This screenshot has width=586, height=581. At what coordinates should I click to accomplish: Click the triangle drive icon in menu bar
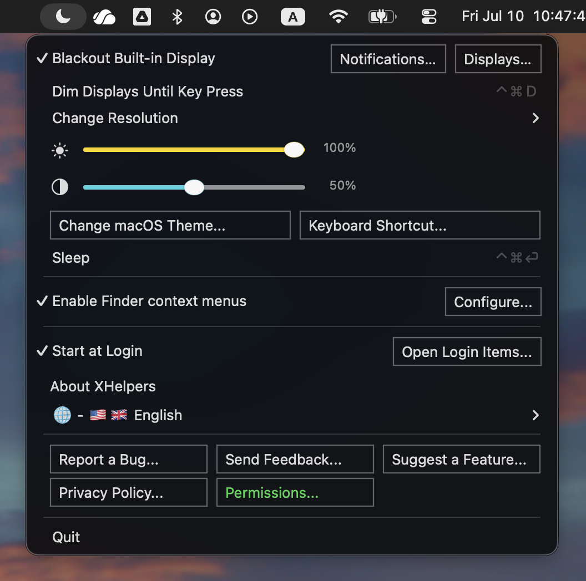(x=142, y=17)
